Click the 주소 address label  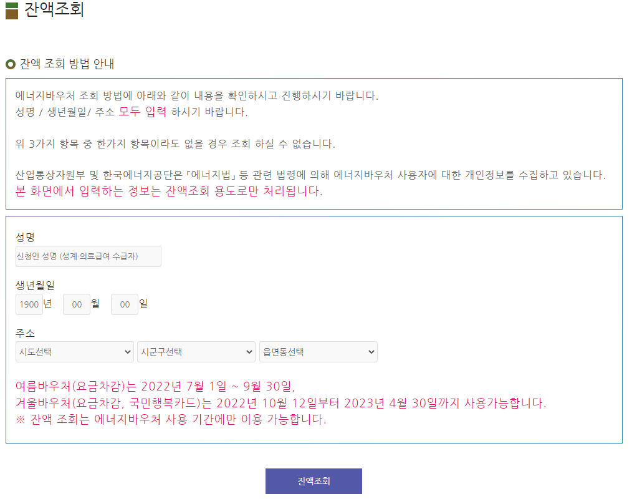click(x=24, y=332)
